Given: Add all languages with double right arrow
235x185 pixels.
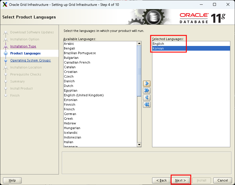Looking at the screenshot, I should click(x=147, y=90).
